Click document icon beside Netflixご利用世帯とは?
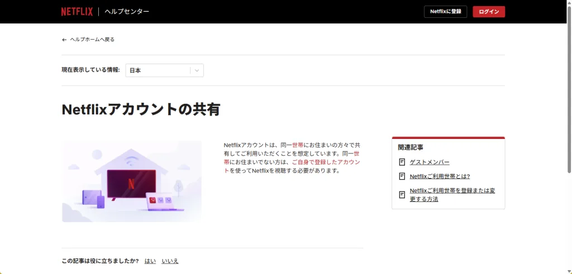 click(x=402, y=176)
